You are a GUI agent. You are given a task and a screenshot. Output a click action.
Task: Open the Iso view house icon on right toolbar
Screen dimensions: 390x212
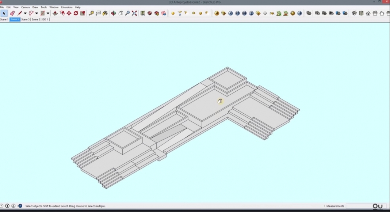354,13
